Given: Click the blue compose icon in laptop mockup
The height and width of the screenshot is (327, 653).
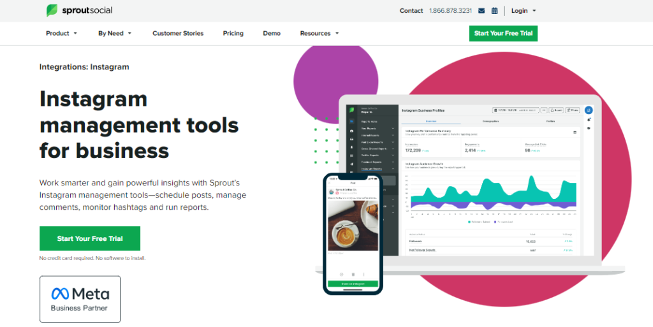Looking at the screenshot, I should click(589, 110).
